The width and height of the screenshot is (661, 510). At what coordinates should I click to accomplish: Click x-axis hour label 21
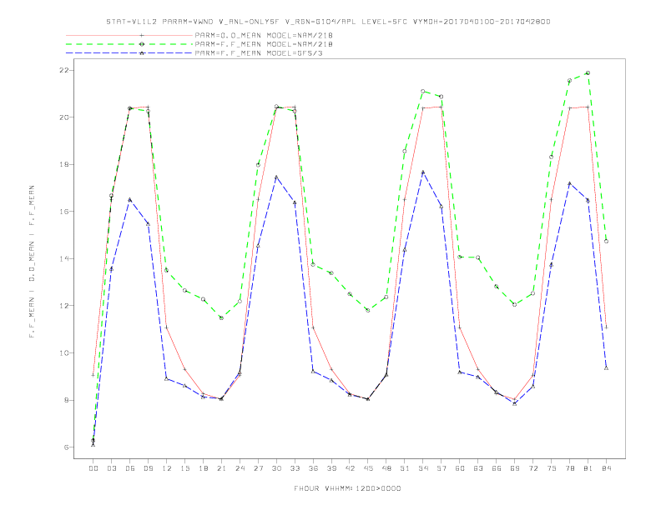pyautogui.click(x=221, y=468)
